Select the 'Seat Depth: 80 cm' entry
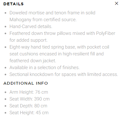The width and height of the screenshot is (128, 117). click(x=28, y=106)
